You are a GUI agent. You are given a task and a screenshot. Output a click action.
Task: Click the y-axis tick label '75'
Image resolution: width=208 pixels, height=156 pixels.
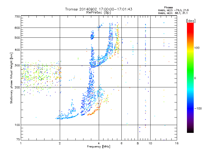(18, 139)
